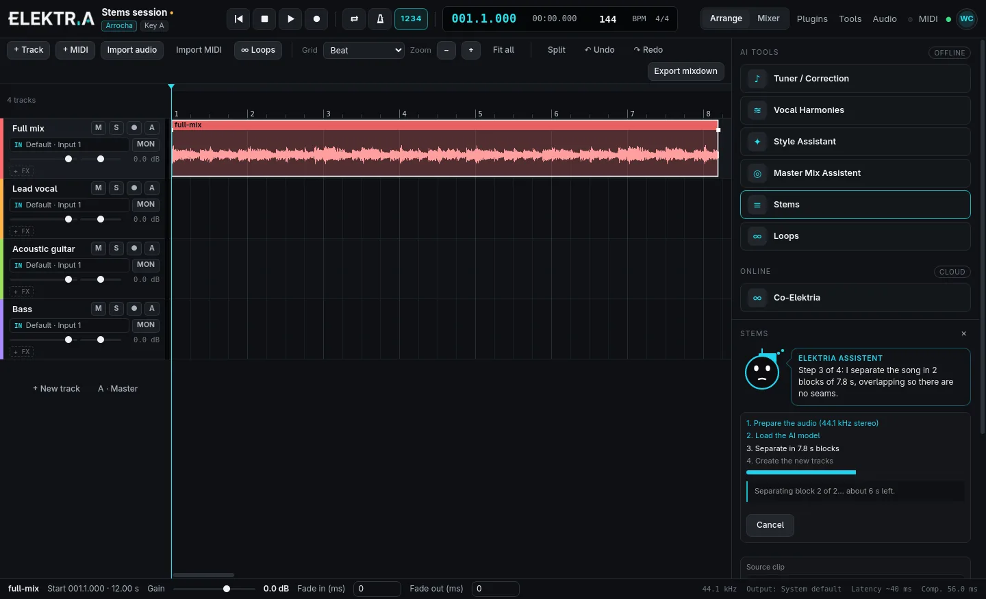
Task: Switch to the Mixer tab
Action: tap(768, 18)
